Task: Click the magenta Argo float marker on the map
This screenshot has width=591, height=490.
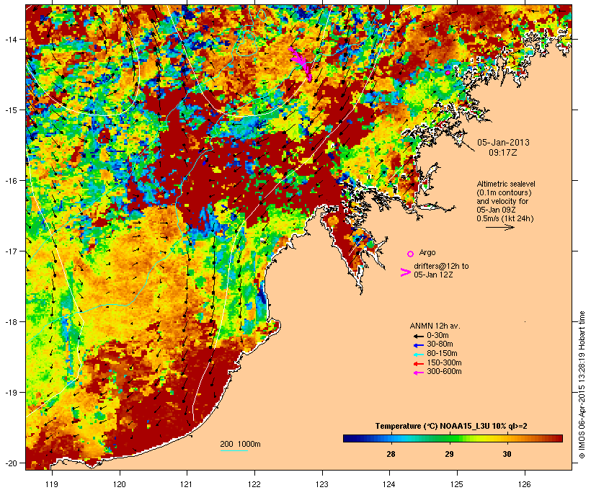Action: pyautogui.click(x=448, y=73)
